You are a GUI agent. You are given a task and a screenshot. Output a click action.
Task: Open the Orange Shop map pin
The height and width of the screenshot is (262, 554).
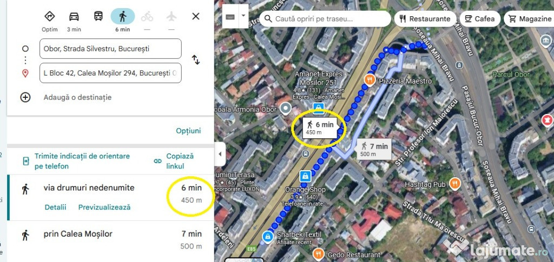point(305,176)
